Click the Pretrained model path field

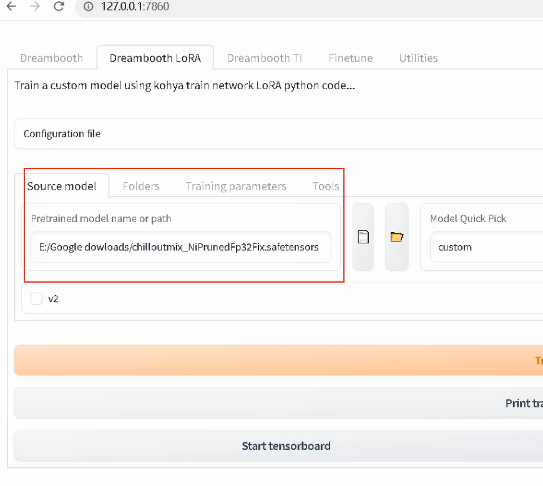(181, 247)
